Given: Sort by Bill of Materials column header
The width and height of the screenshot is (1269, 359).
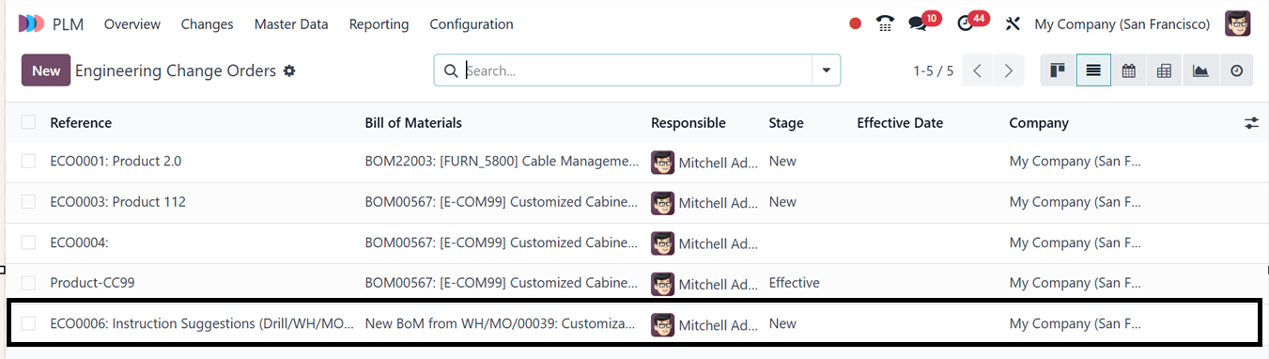Looking at the screenshot, I should pyautogui.click(x=413, y=123).
